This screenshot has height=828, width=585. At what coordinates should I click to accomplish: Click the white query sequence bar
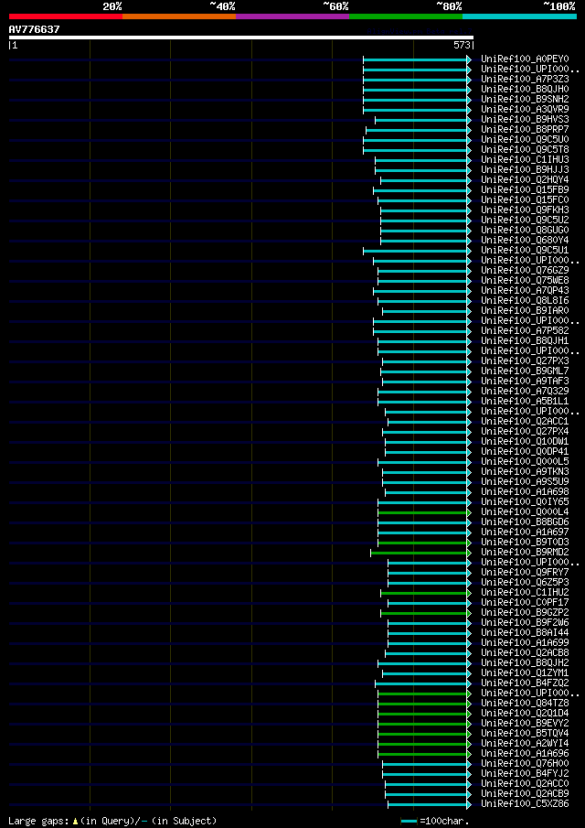pos(241,38)
